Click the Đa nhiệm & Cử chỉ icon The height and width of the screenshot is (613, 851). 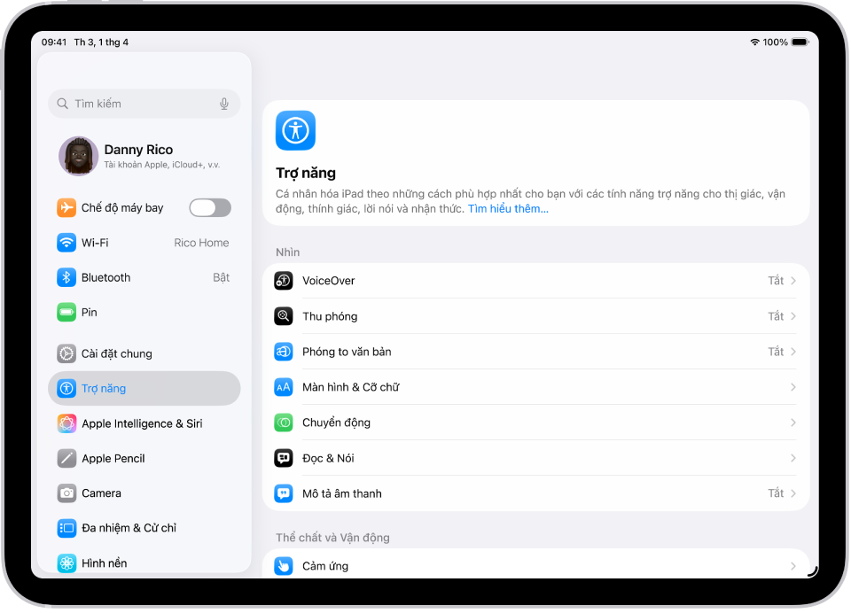coord(66,528)
